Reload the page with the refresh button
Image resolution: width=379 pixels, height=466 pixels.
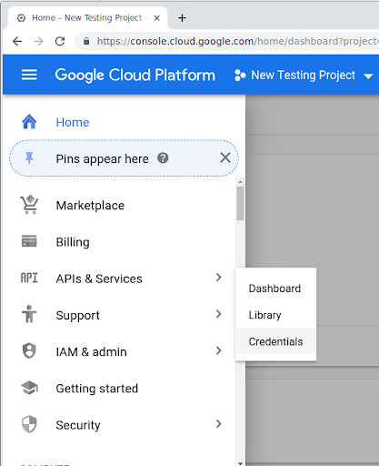[x=60, y=41]
